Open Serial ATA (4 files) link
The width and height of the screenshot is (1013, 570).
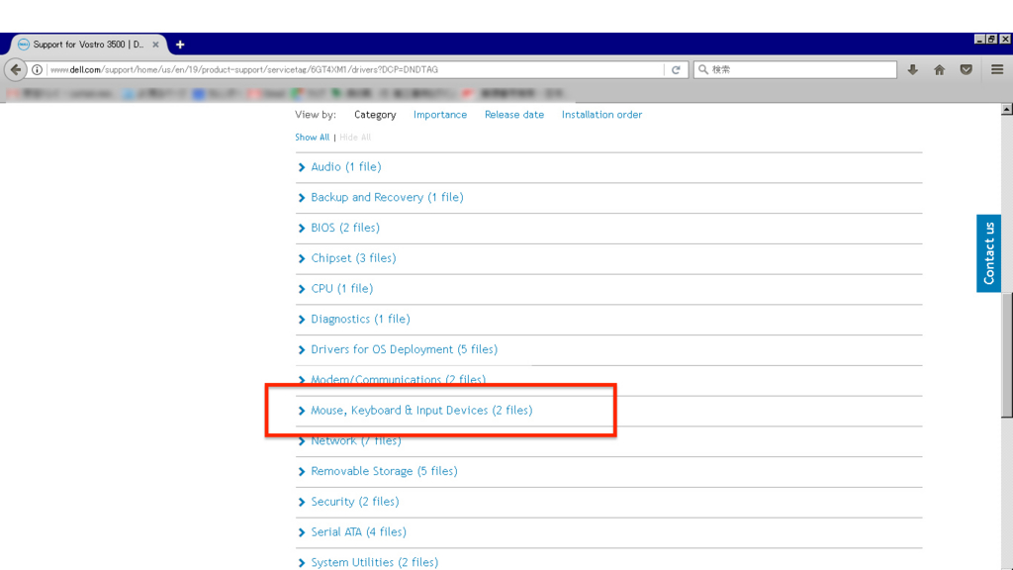point(358,531)
